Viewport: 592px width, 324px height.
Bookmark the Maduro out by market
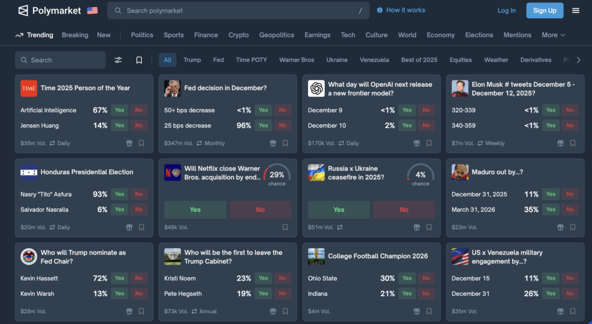[x=573, y=227]
